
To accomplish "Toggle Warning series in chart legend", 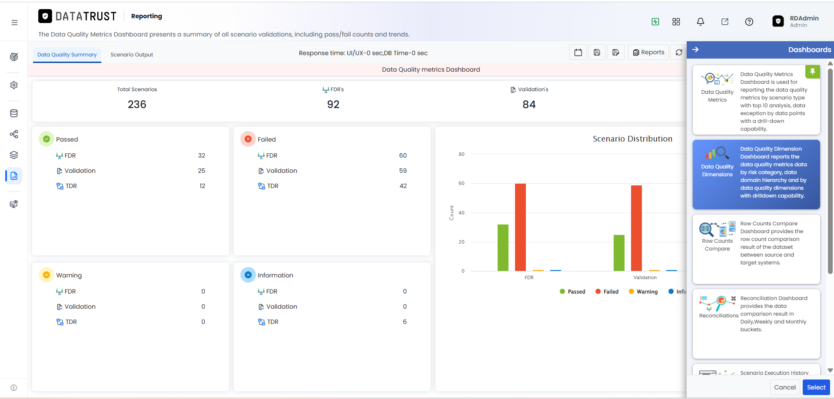I will (643, 292).
